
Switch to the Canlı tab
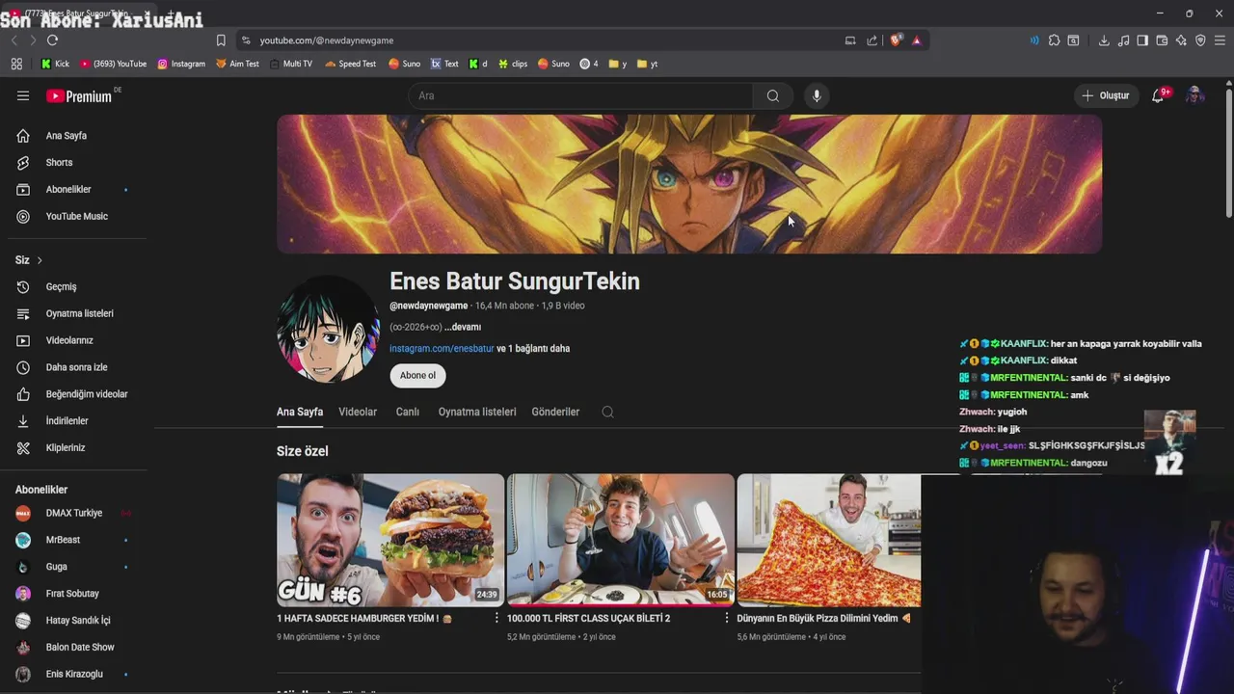click(408, 412)
